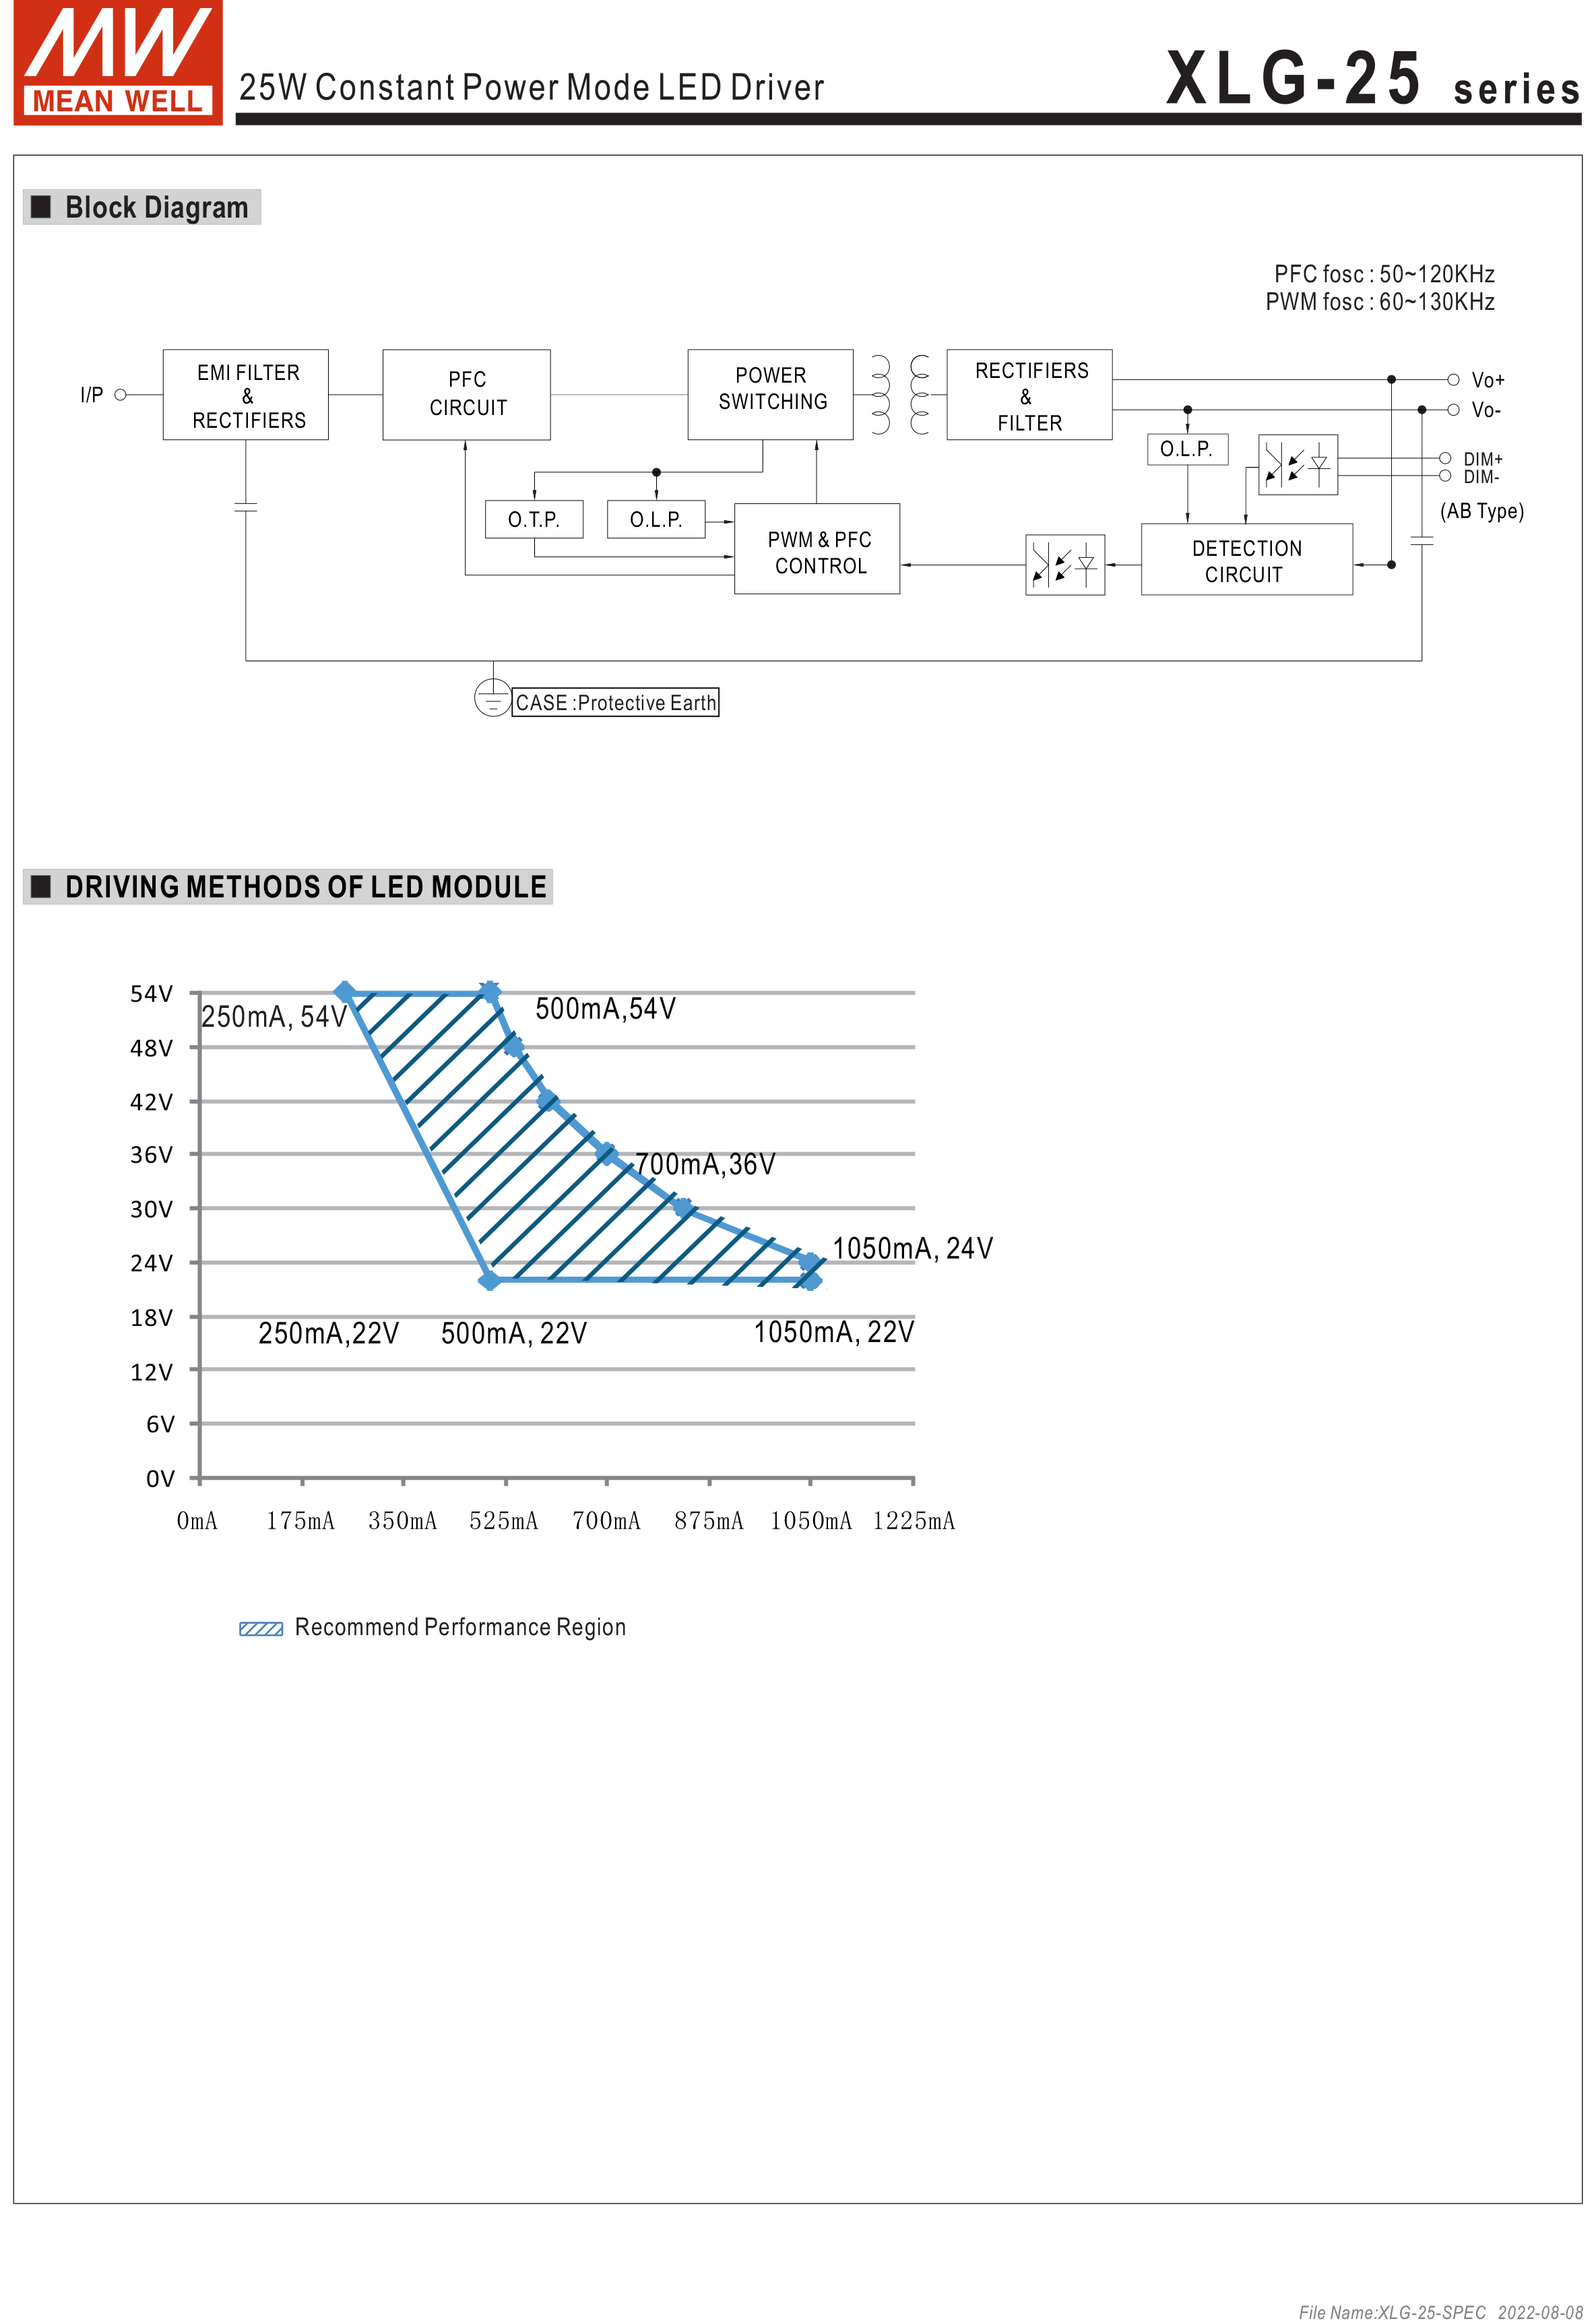Click the optocoupler left of DETECTION CIRCUIT

click(x=1065, y=565)
